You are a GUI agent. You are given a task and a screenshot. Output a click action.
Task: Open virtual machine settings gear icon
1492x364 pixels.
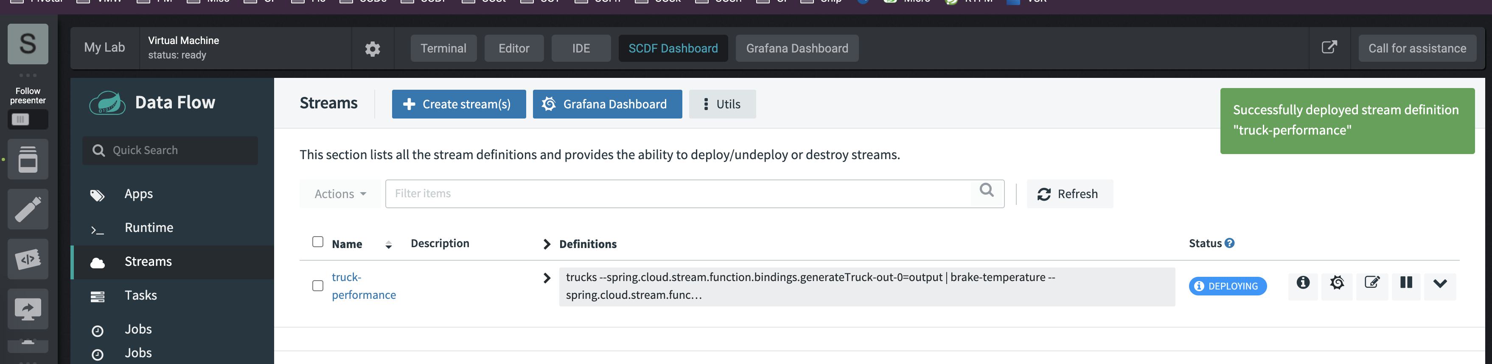click(373, 49)
